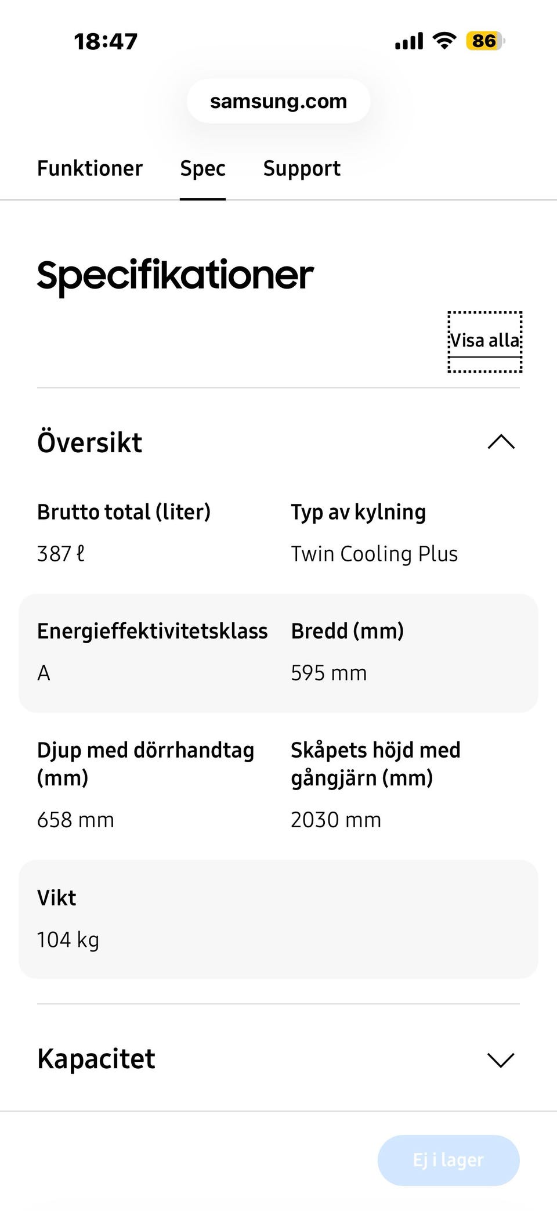This screenshot has width=557, height=1211.
Task: Open the Kapacitet section heading
Action: click(x=96, y=1059)
